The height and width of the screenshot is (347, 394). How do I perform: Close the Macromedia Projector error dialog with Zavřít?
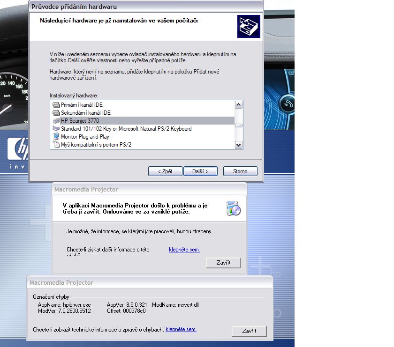click(223, 263)
